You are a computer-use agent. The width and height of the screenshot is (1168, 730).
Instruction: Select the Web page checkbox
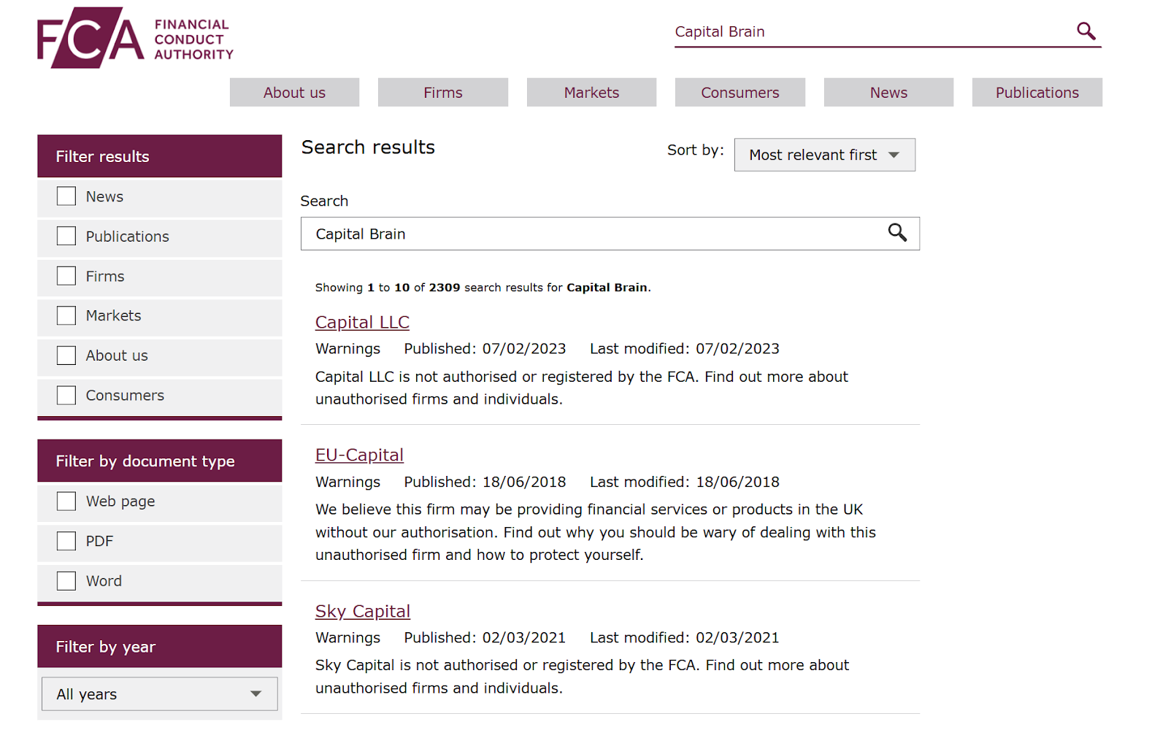click(66, 502)
